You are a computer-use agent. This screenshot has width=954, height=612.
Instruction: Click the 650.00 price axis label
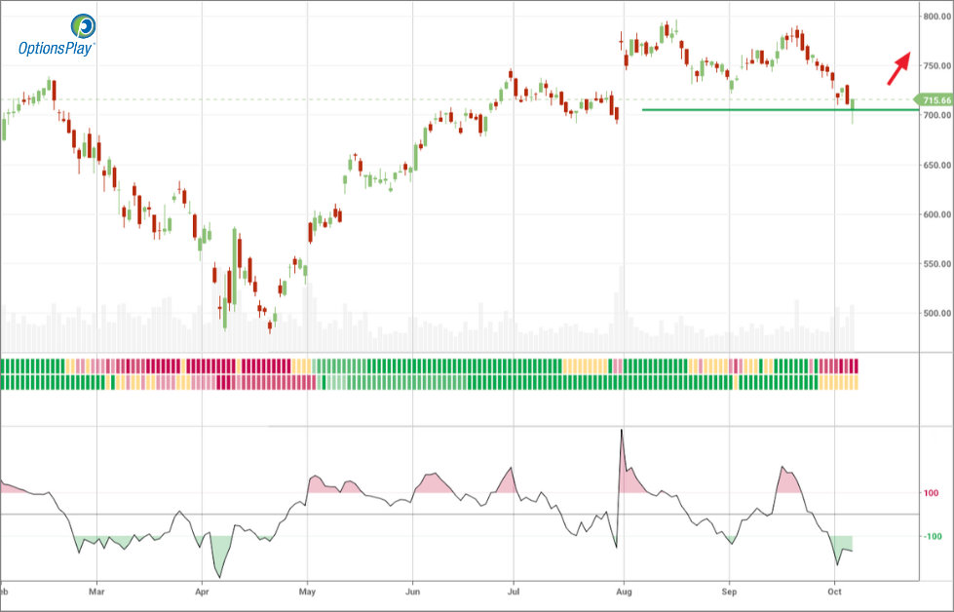click(x=935, y=166)
